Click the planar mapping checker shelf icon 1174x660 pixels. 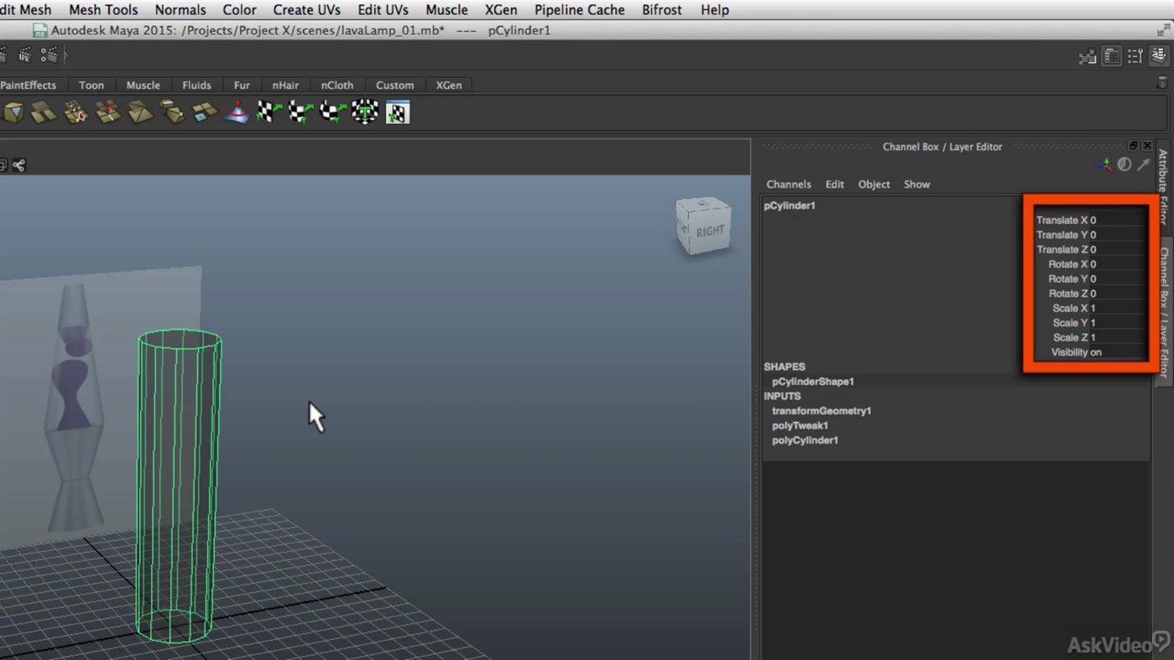coord(269,112)
